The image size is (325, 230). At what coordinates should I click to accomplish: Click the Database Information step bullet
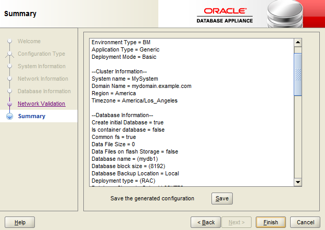(9, 91)
